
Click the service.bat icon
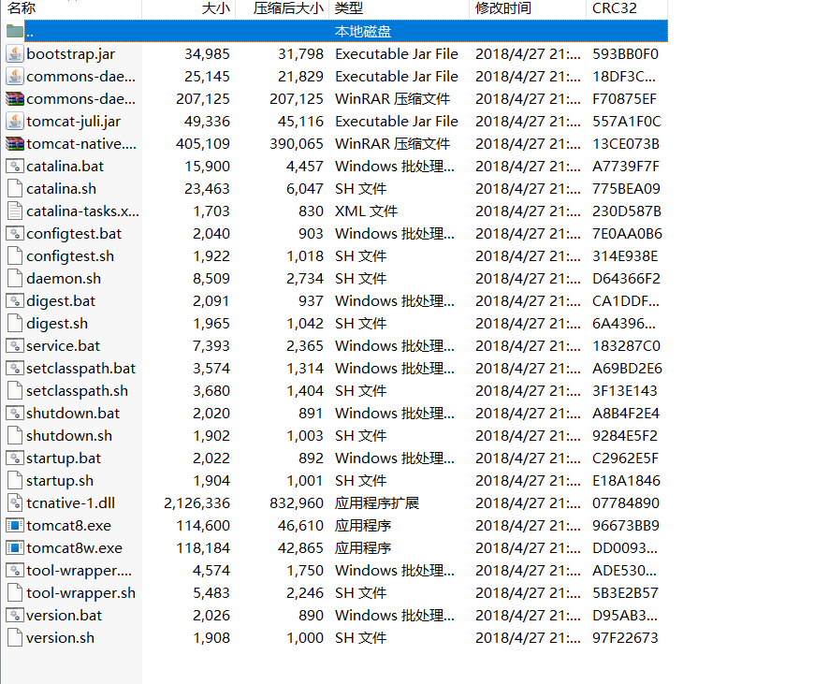click(15, 346)
